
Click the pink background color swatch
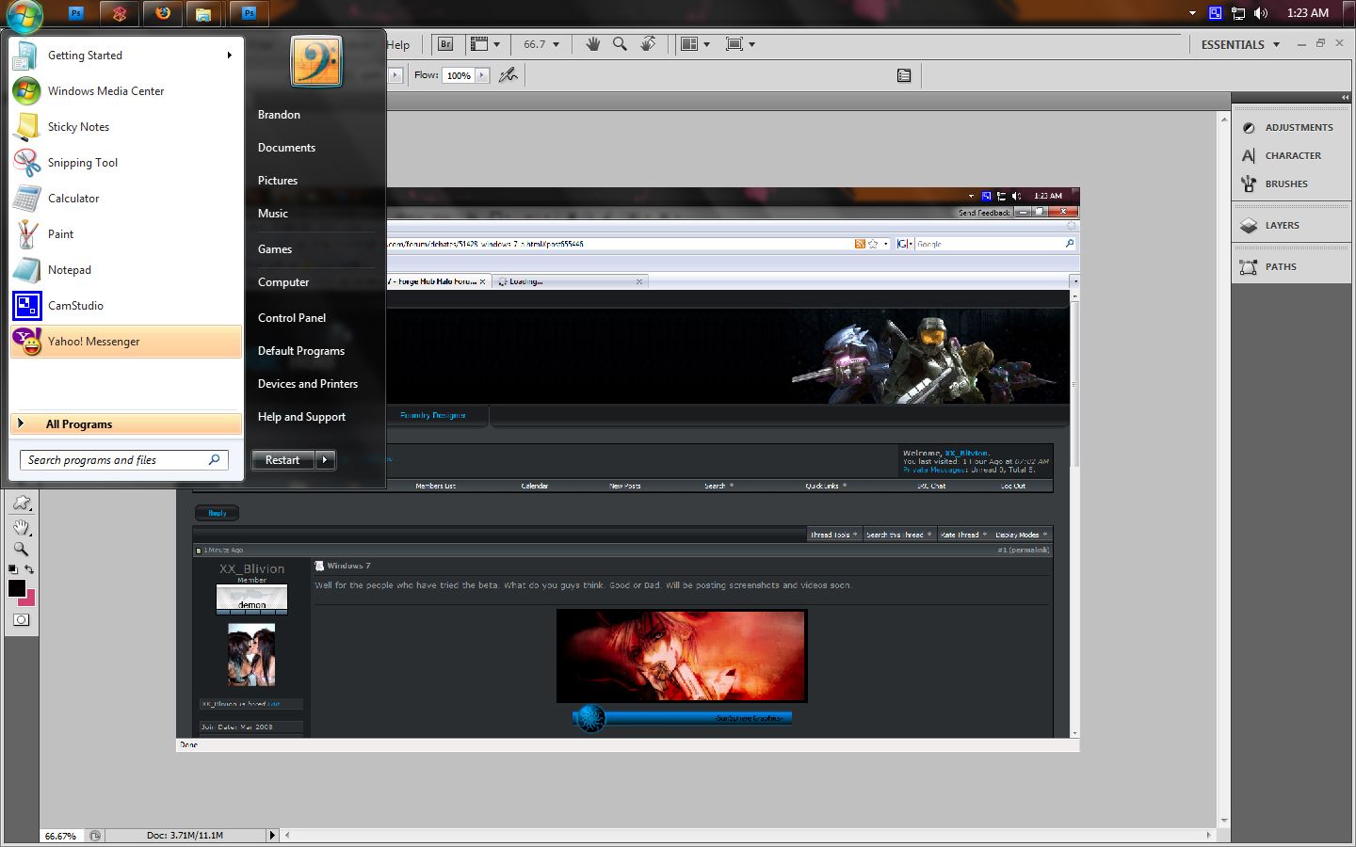coord(29,599)
